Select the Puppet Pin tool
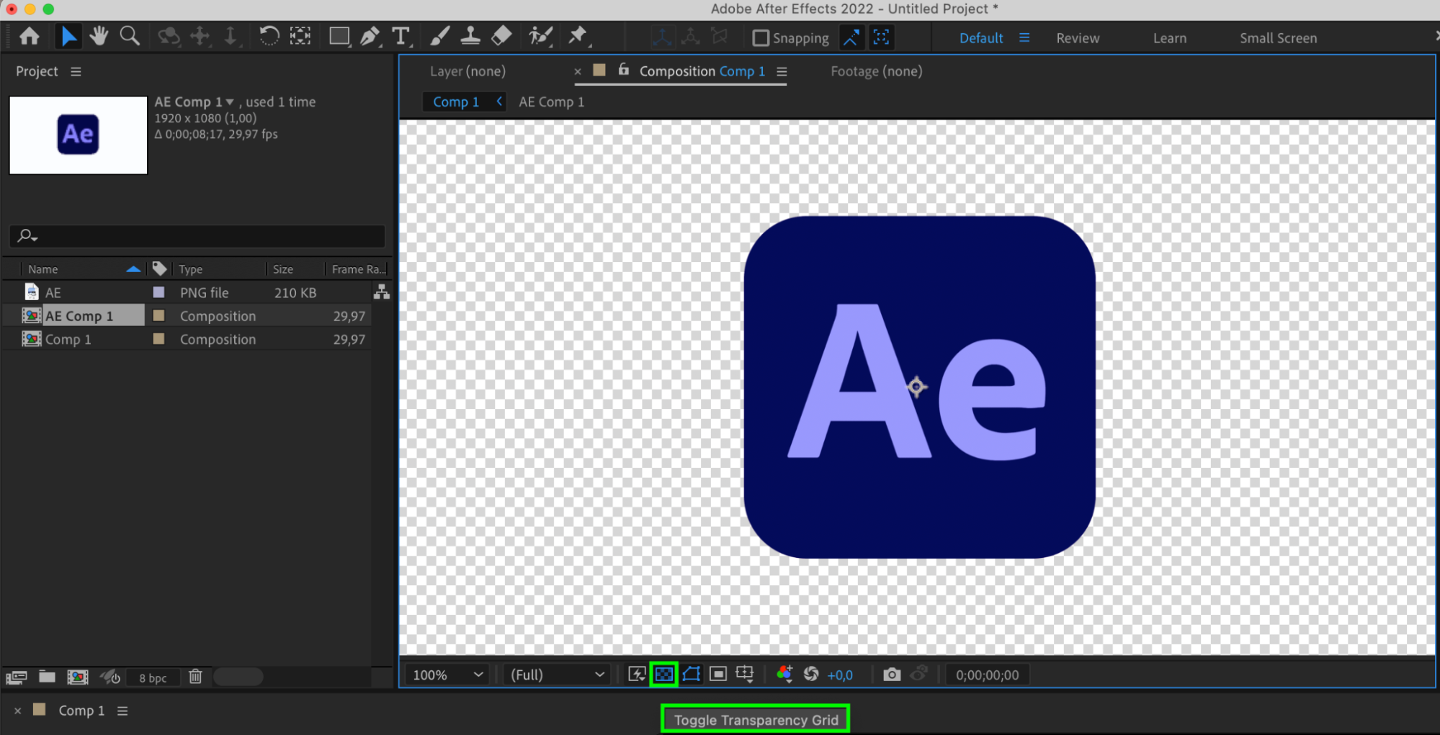The image size is (1440, 735). click(578, 36)
